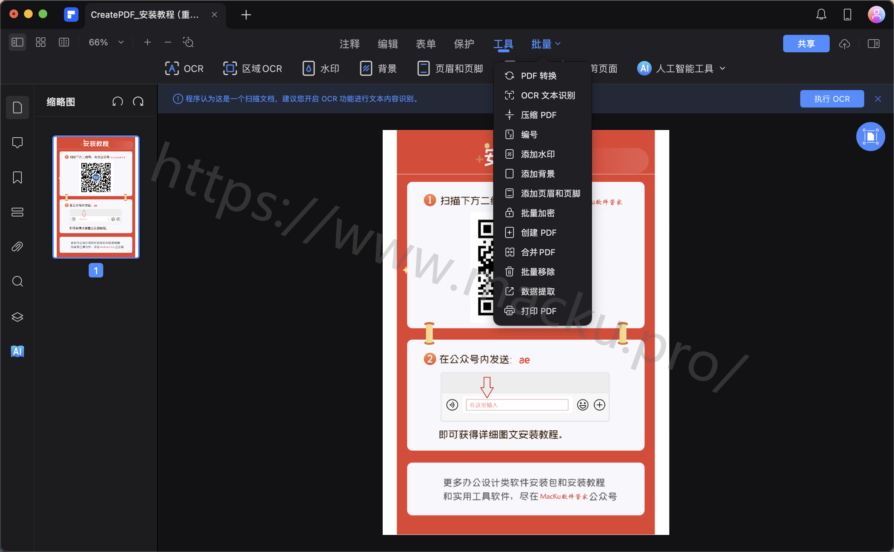Choose 添加背景 from batch menu

pyautogui.click(x=542, y=174)
